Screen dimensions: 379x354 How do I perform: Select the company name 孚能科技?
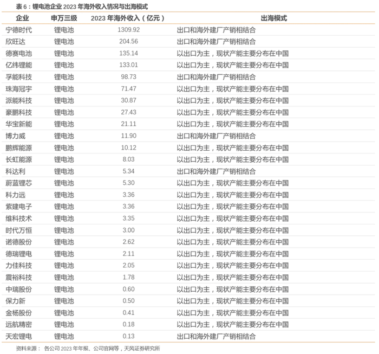coord(18,77)
